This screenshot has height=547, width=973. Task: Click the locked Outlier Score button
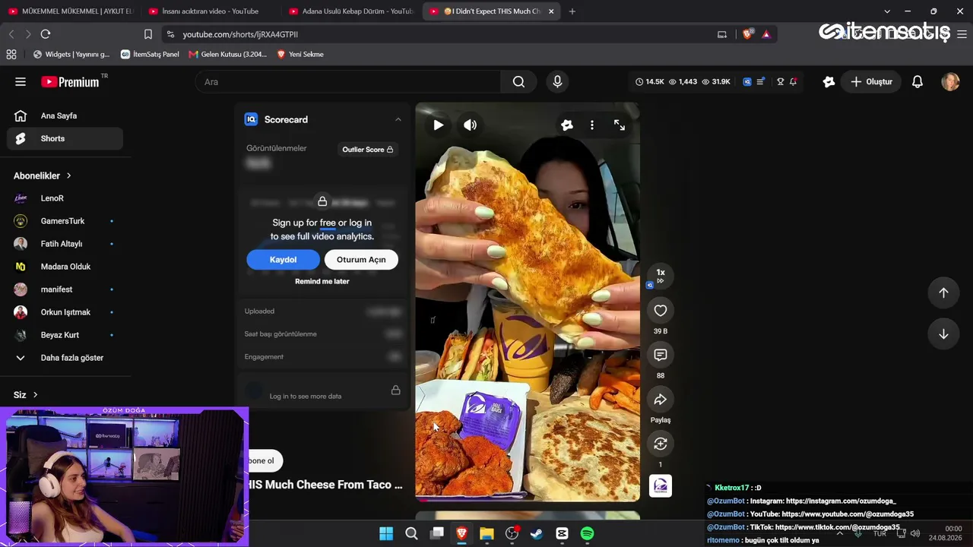pyautogui.click(x=367, y=150)
